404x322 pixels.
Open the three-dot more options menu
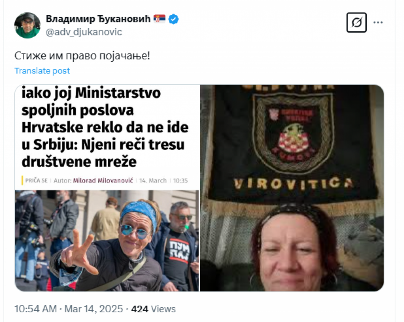pos(378,22)
